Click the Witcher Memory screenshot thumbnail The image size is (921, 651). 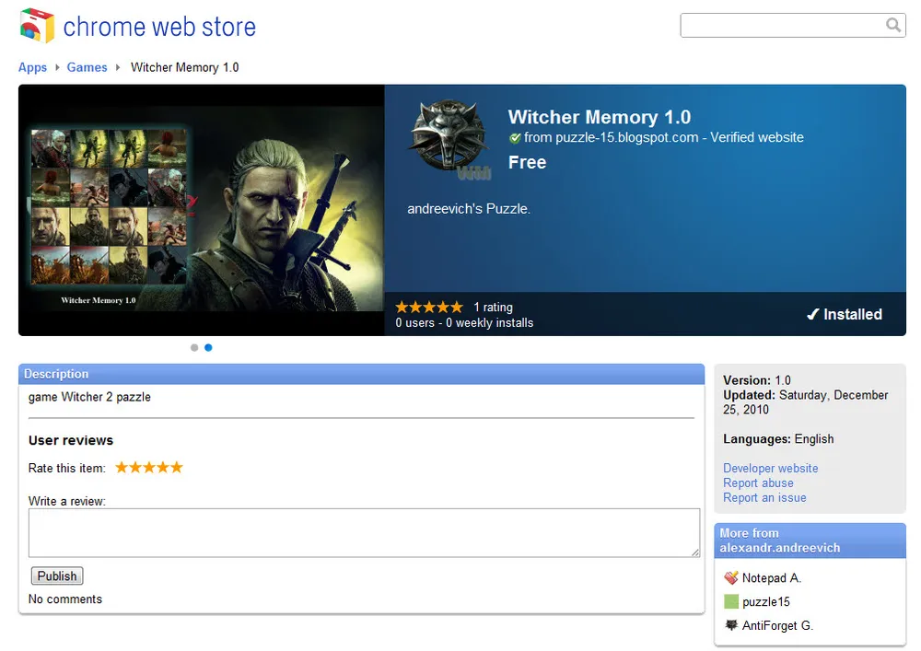(x=202, y=209)
